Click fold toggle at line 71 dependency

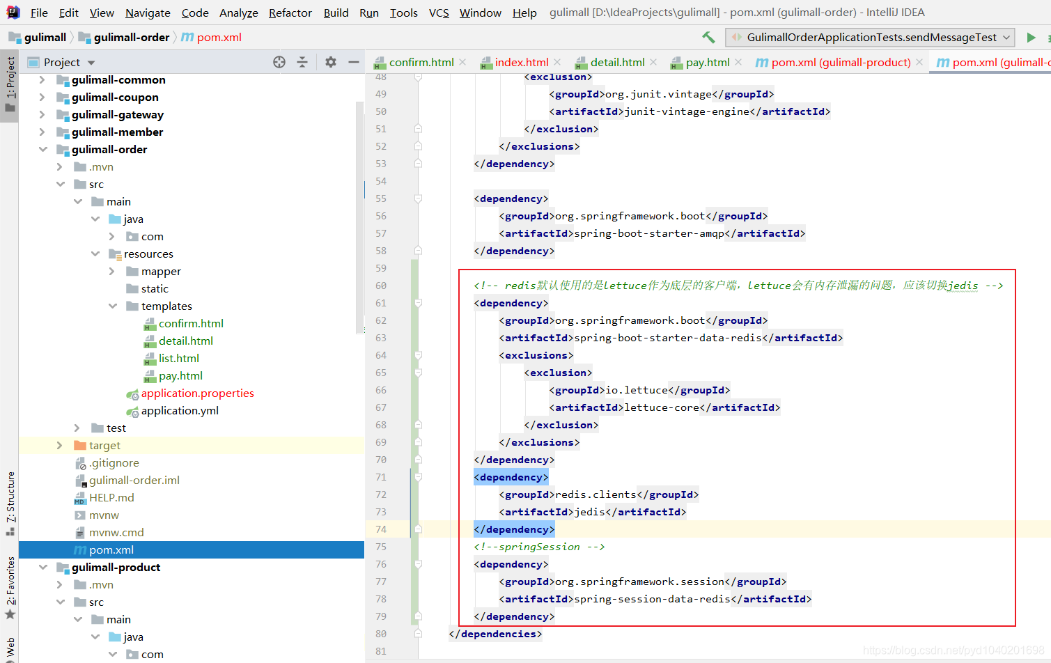click(x=418, y=477)
